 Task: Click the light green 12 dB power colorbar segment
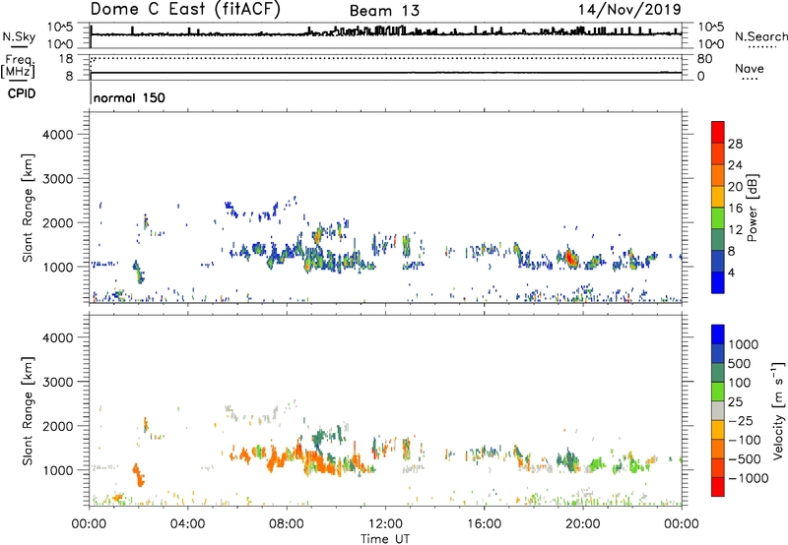click(x=718, y=218)
